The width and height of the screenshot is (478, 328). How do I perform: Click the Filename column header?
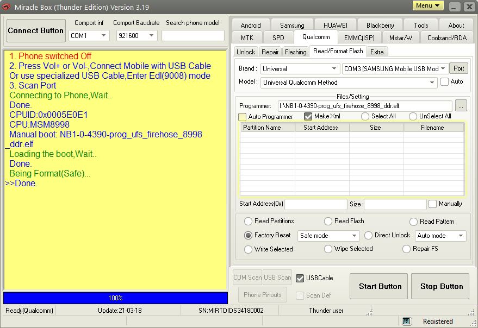pyautogui.click(x=434, y=128)
